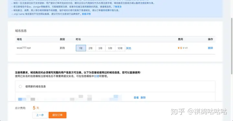Screen dimensions: 233x121
Task: Select the 1年 duration option
Action: click(81, 48)
